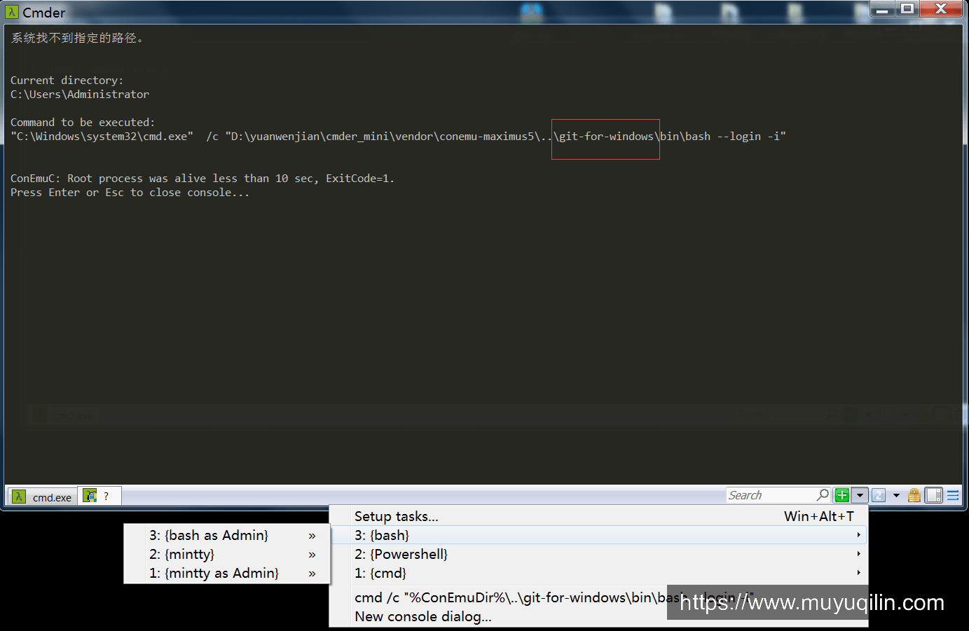Image resolution: width=969 pixels, height=631 pixels.
Task: Choose 3: {bash as Admin} in submenu
Action: tap(227, 535)
